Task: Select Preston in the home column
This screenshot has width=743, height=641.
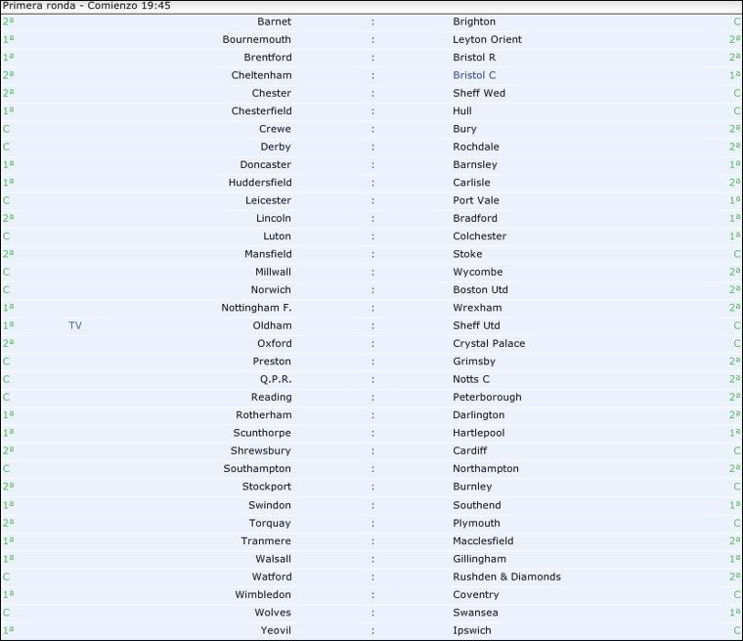Action: tap(272, 362)
